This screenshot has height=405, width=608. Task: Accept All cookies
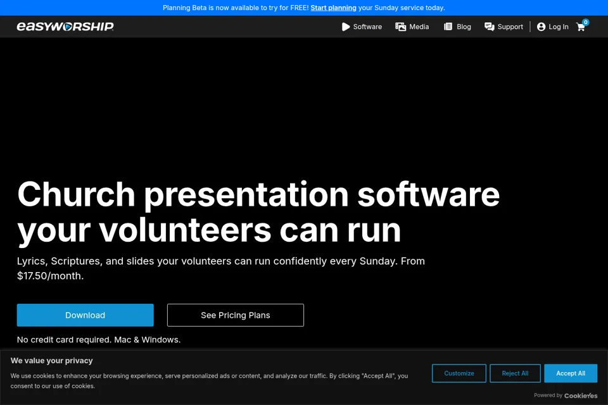571,373
